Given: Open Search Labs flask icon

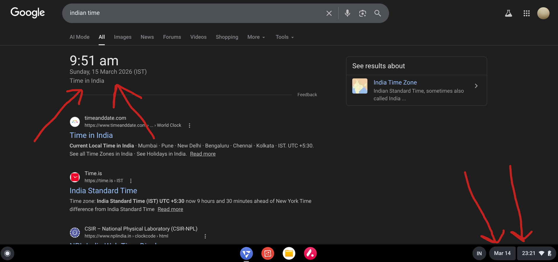Looking at the screenshot, I should coord(508,13).
